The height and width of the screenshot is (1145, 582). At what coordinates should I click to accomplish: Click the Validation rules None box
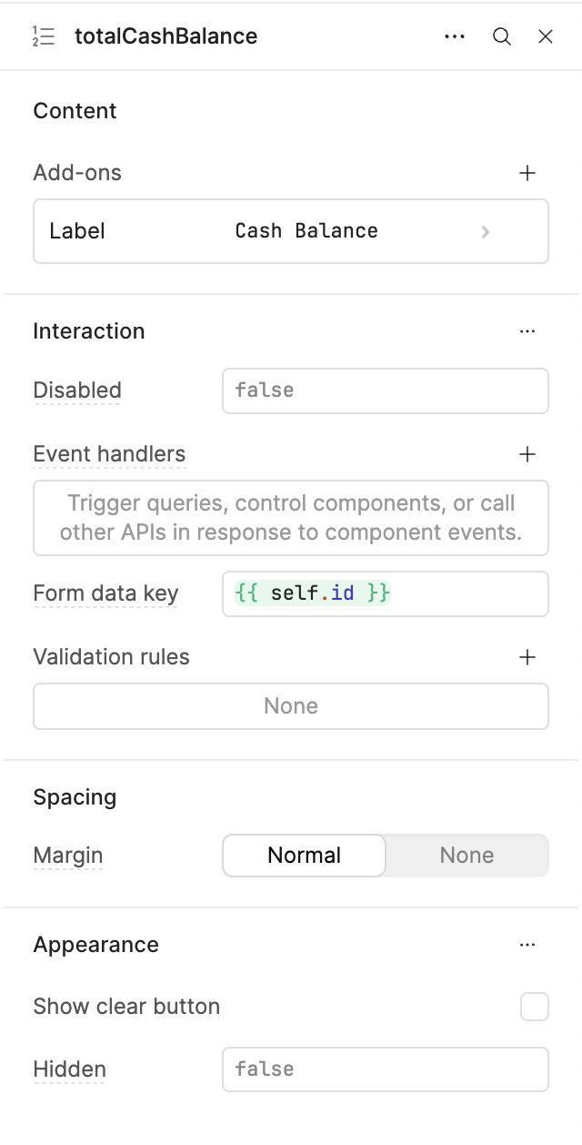point(291,706)
